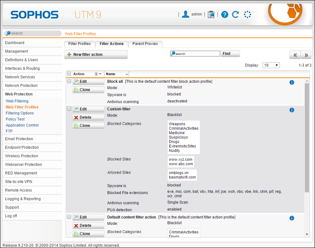The image size is (315, 248).
Task: Switch to the Filter Profiles tab
Action: click(x=79, y=44)
